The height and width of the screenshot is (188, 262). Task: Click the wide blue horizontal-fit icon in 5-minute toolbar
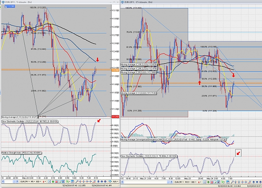pos(102,181)
